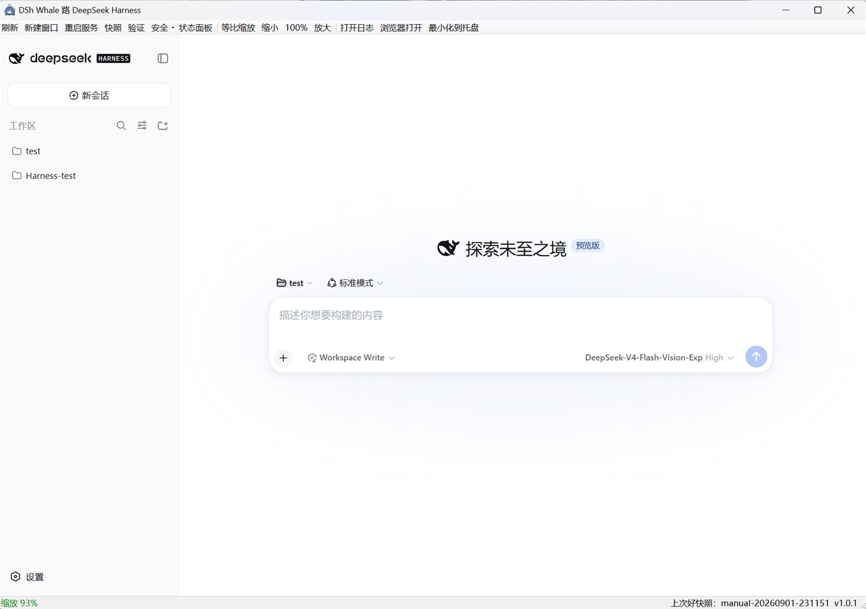The height and width of the screenshot is (609, 866).
Task: Expand the test workspace selector dropdown
Action: (294, 283)
